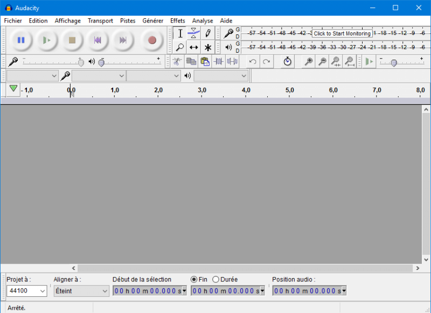
Task: Select the Zoom (magnifier) tool
Action: [x=180, y=47]
